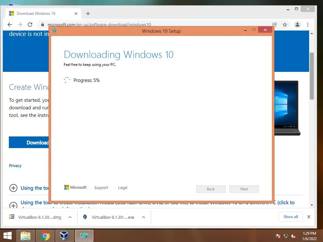Click the Windows 10 Setup title icon

pyautogui.click(x=54, y=31)
